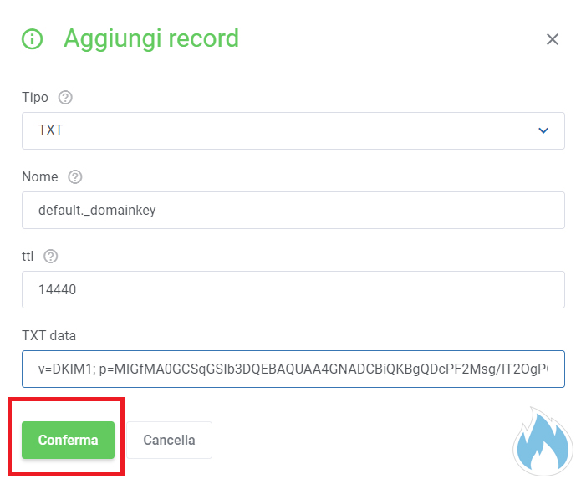The width and height of the screenshot is (576, 479).
Task: Click the ttl field label
Action: click(28, 257)
